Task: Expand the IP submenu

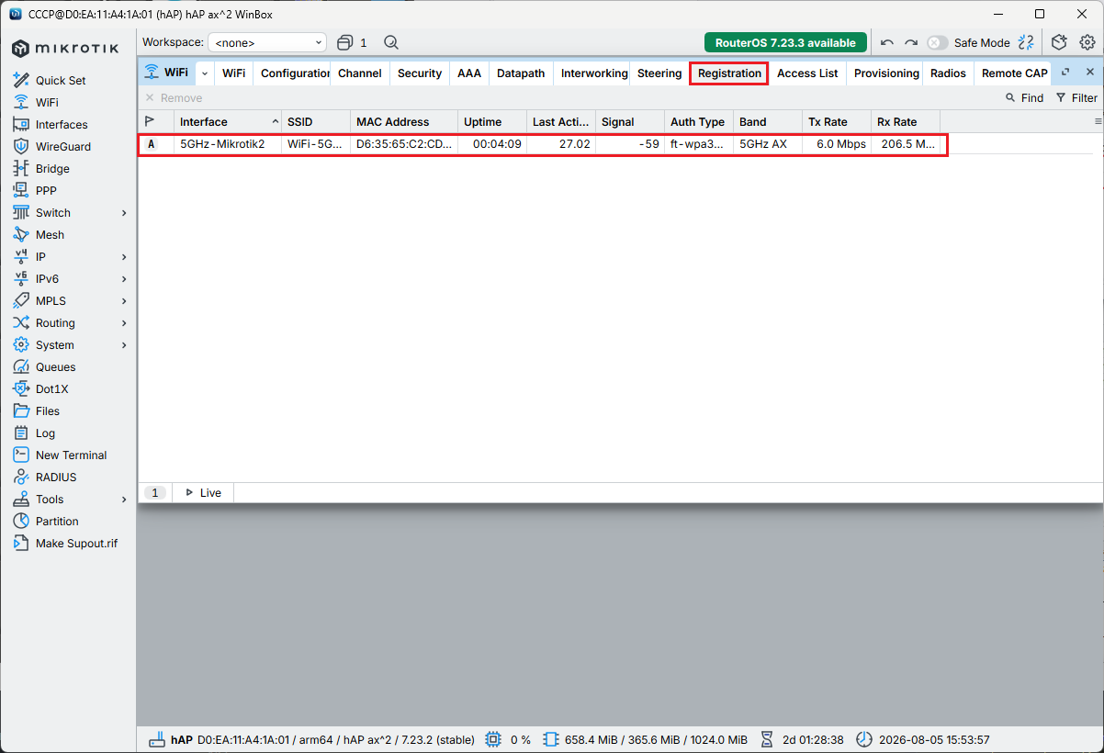Action: click(x=124, y=257)
